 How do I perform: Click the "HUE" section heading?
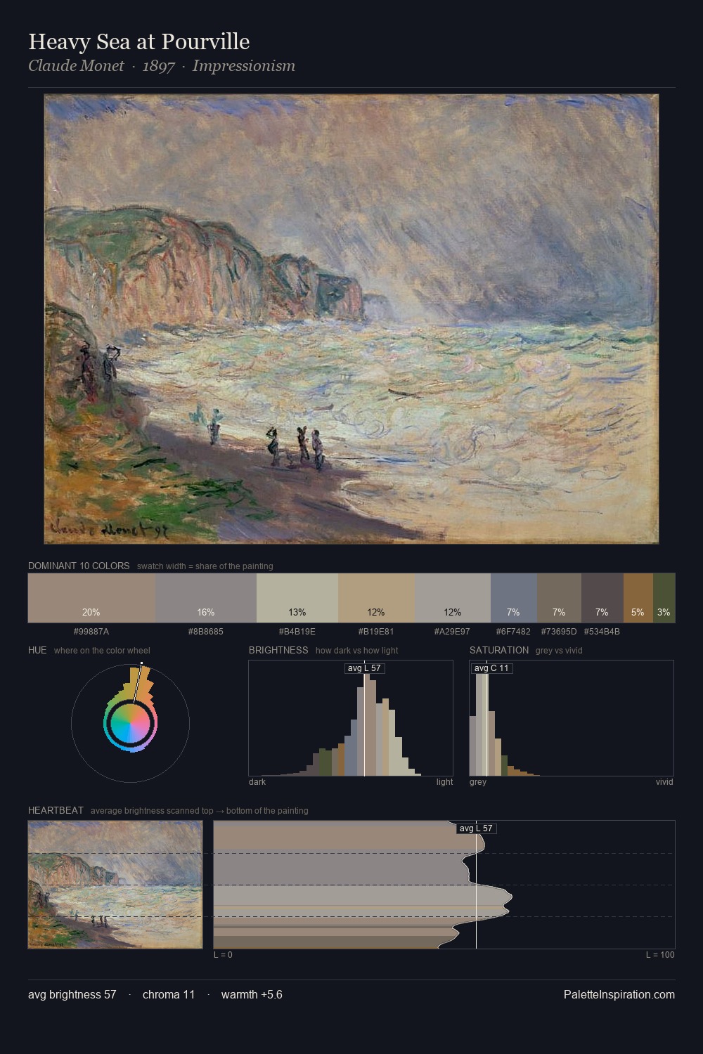tap(37, 650)
